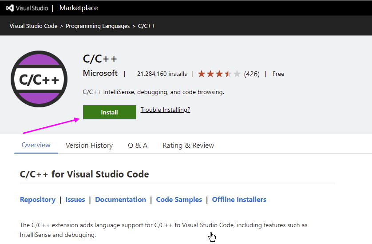The width and height of the screenshot is (372, 244).
Task: Open the Microsoft publisher page
Action: pyautogui.click(x=100, y=73)
